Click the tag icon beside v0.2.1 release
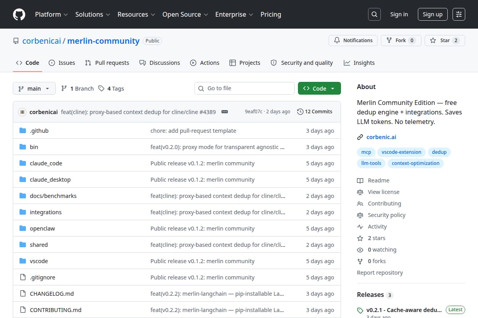The width and height of the screenshot is (478, 318). pos(360,310)
